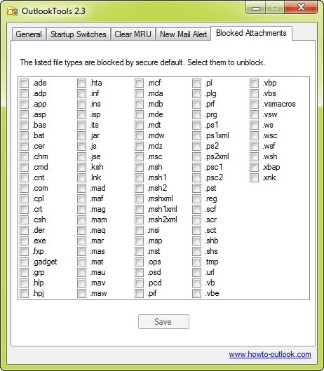Unblock the .msi file type

139,231
